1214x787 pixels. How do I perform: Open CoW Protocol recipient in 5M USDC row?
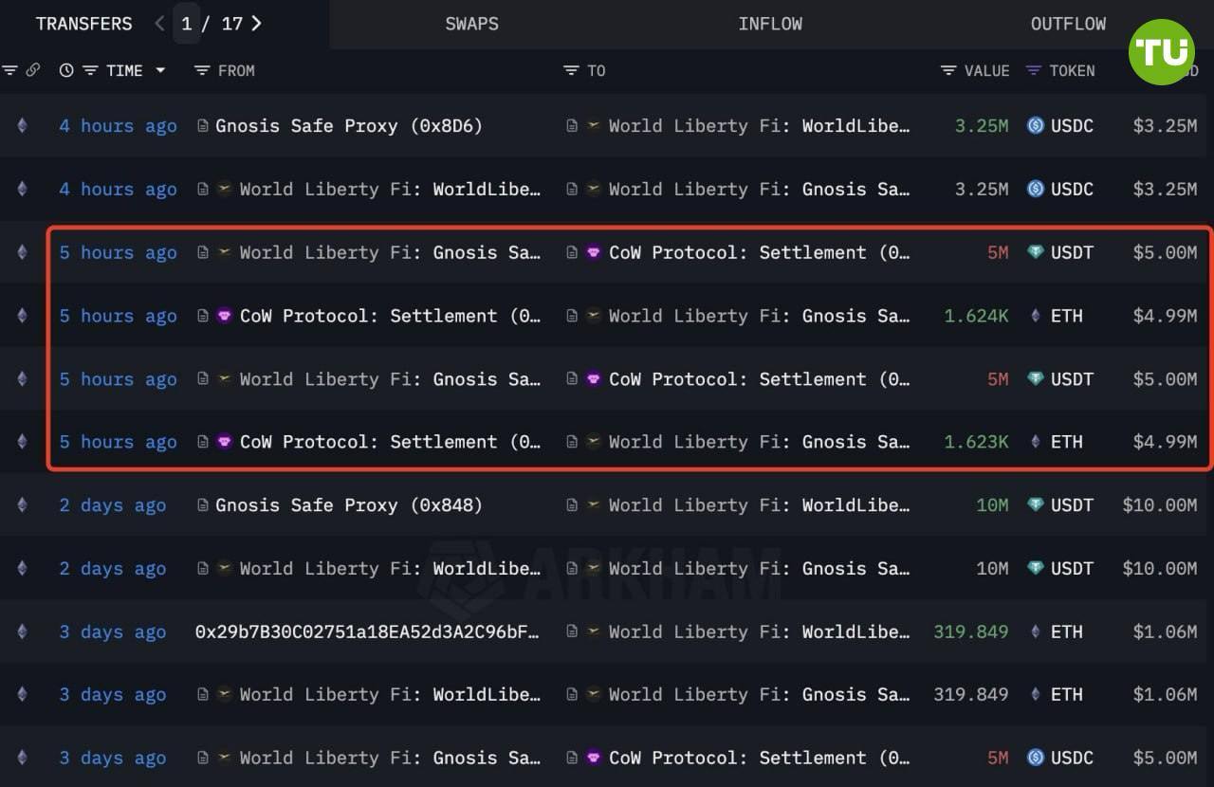(759, 758)
